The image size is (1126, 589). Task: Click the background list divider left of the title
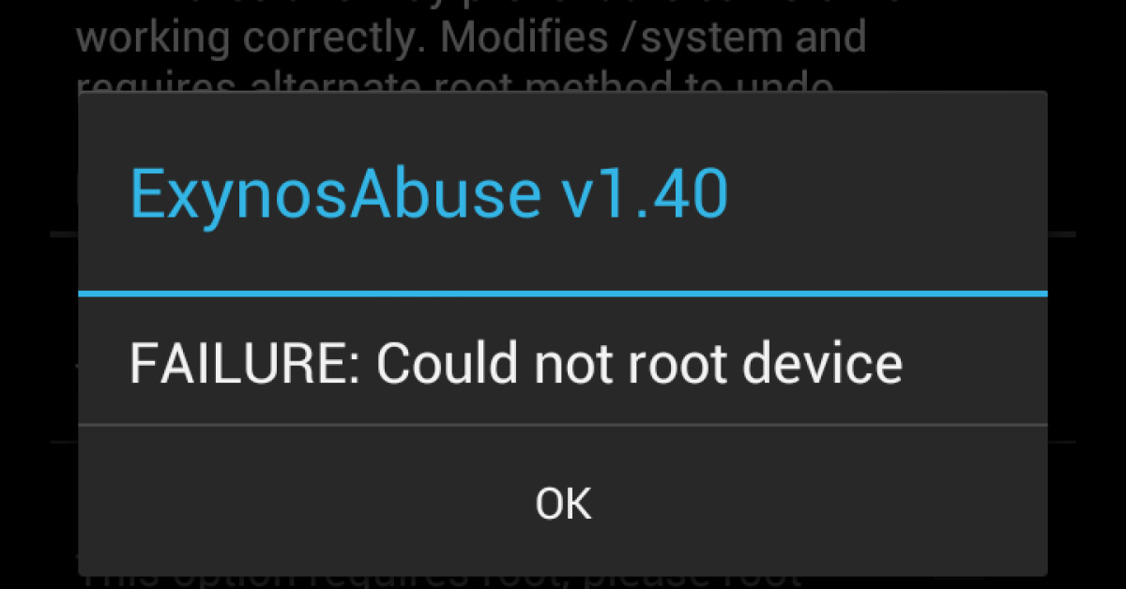[64, 233]
